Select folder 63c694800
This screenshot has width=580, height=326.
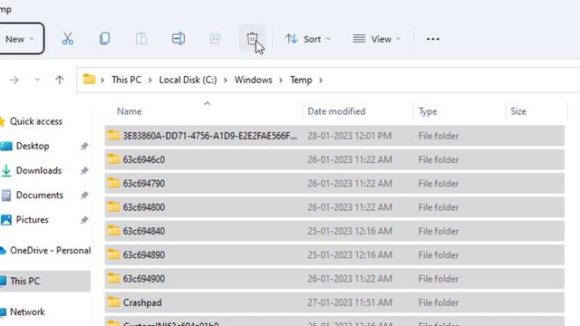tap(334, 207)
